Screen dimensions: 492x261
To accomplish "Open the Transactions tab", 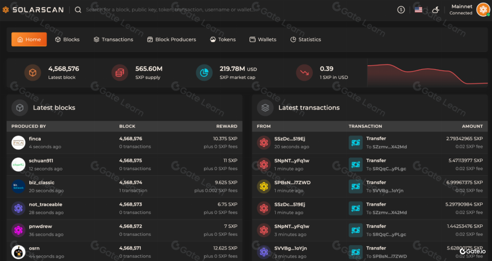I will pos(113,39).
